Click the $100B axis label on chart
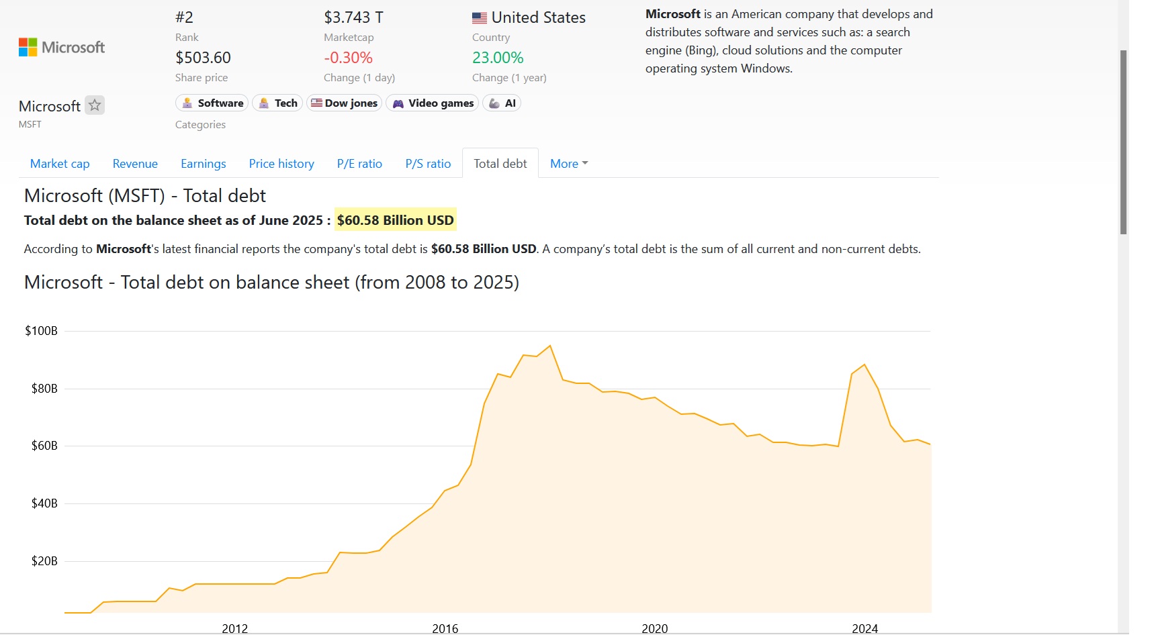This screenshot has height=635, width=1158. tap(41, 331)
